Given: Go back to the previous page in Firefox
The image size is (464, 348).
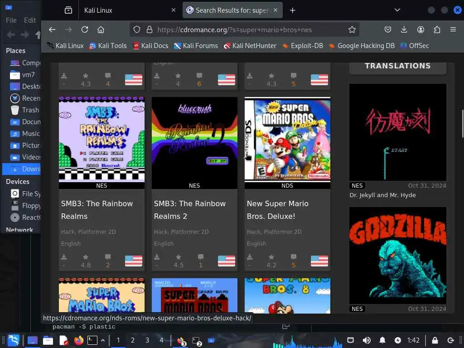Looking at the screenshot, I should (x=53, y=29).
